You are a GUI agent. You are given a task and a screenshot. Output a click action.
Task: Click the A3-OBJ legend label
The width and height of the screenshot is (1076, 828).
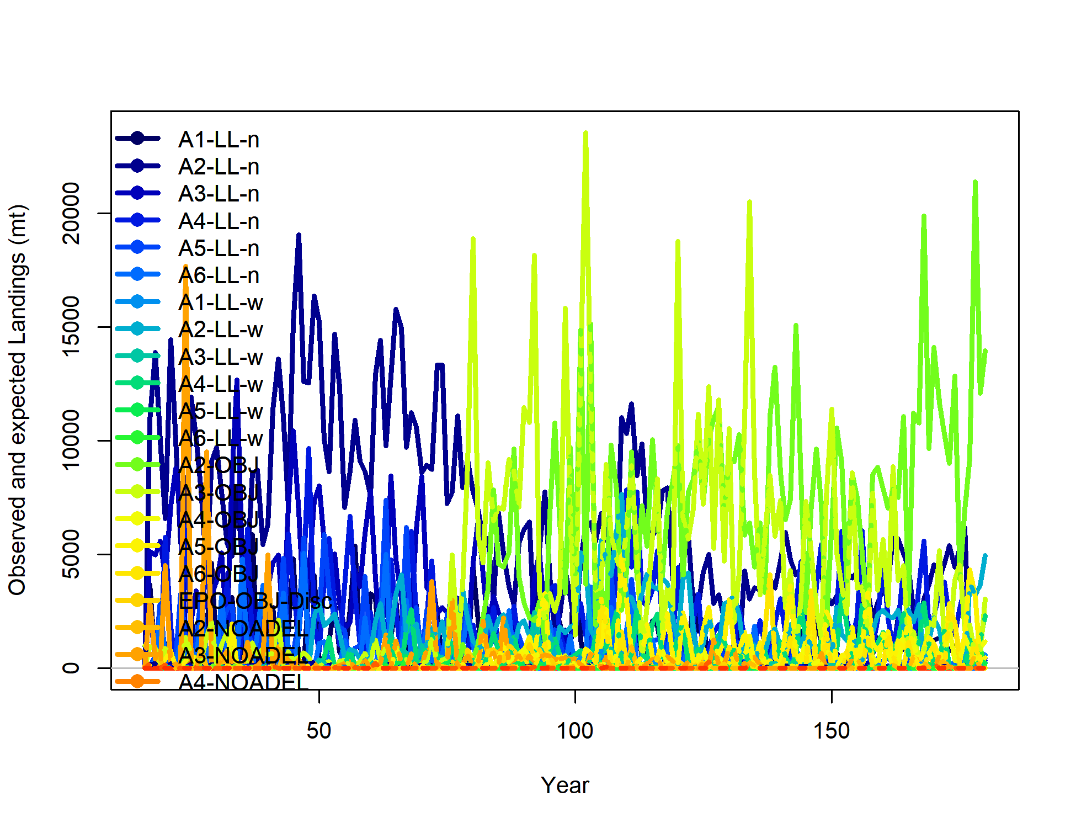(219, 492)
